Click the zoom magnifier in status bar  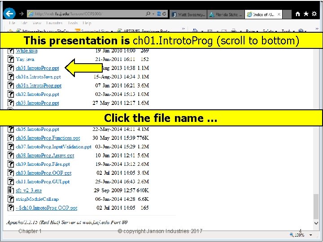[292, 234]
